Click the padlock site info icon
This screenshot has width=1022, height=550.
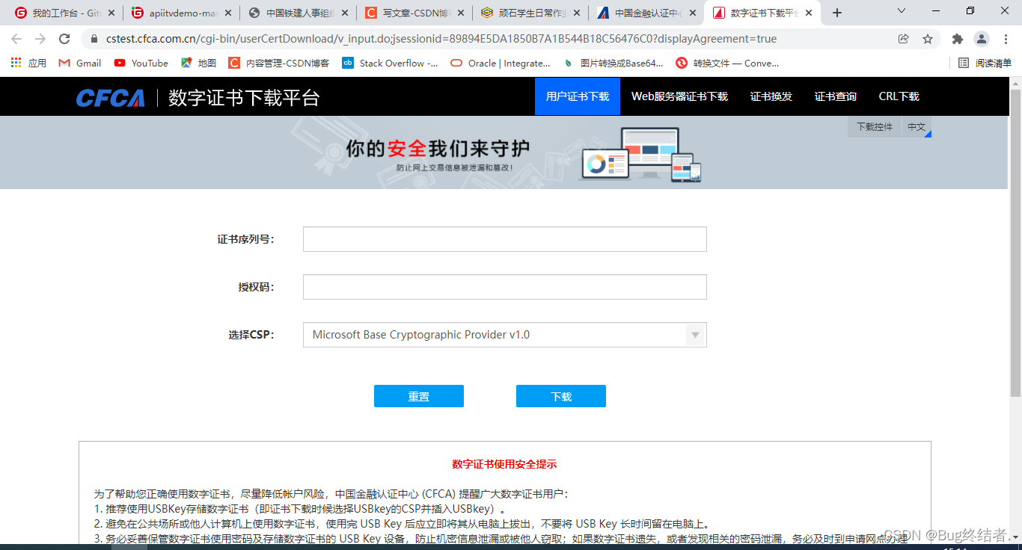[x=94, y=39]
